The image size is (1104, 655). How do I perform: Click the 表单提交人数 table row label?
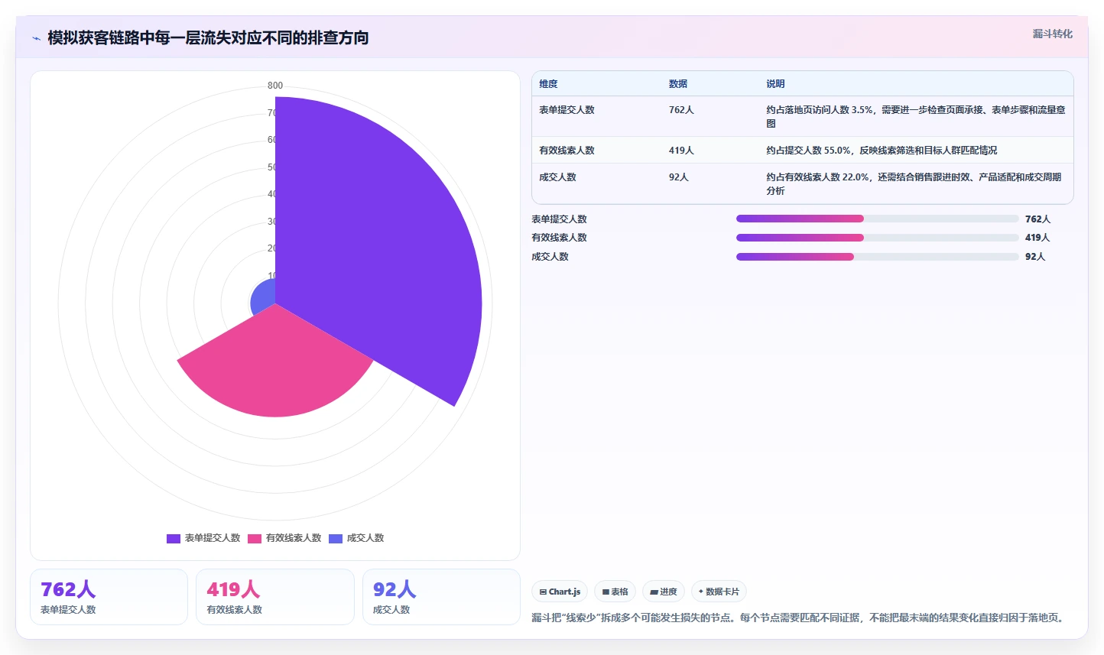567,110
